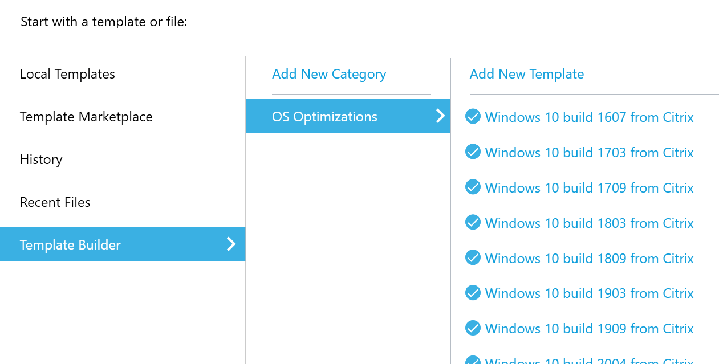719x364 pixels.
Task: Show the History list
Action: click(x=41, y=159)
